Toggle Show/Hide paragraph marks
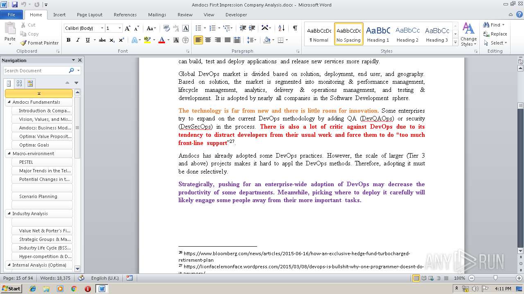Screen dimensions: 524x294 pos(295,28)
